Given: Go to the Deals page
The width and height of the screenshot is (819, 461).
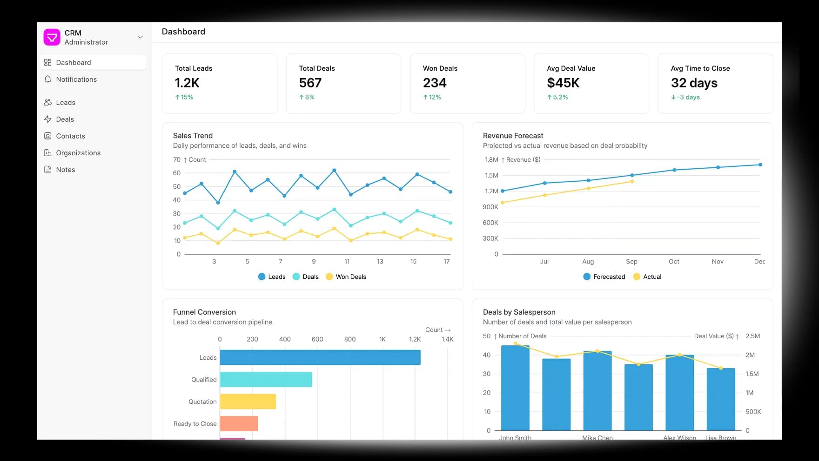Looking at the screenshot, I should tap(93, 119).
